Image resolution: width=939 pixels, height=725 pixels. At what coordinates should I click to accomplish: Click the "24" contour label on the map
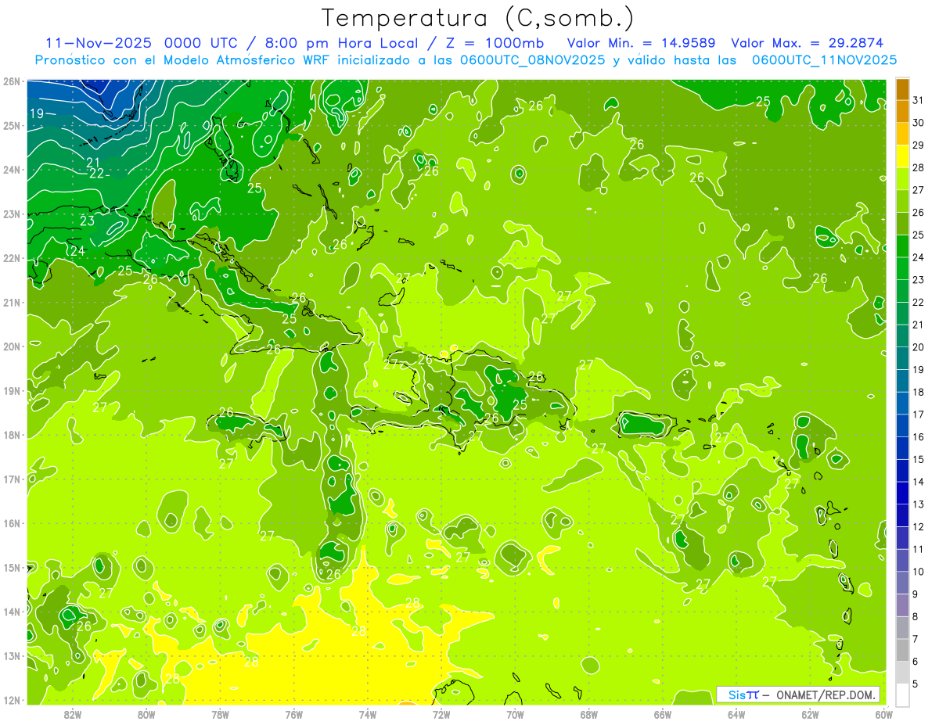coord(77,251)
